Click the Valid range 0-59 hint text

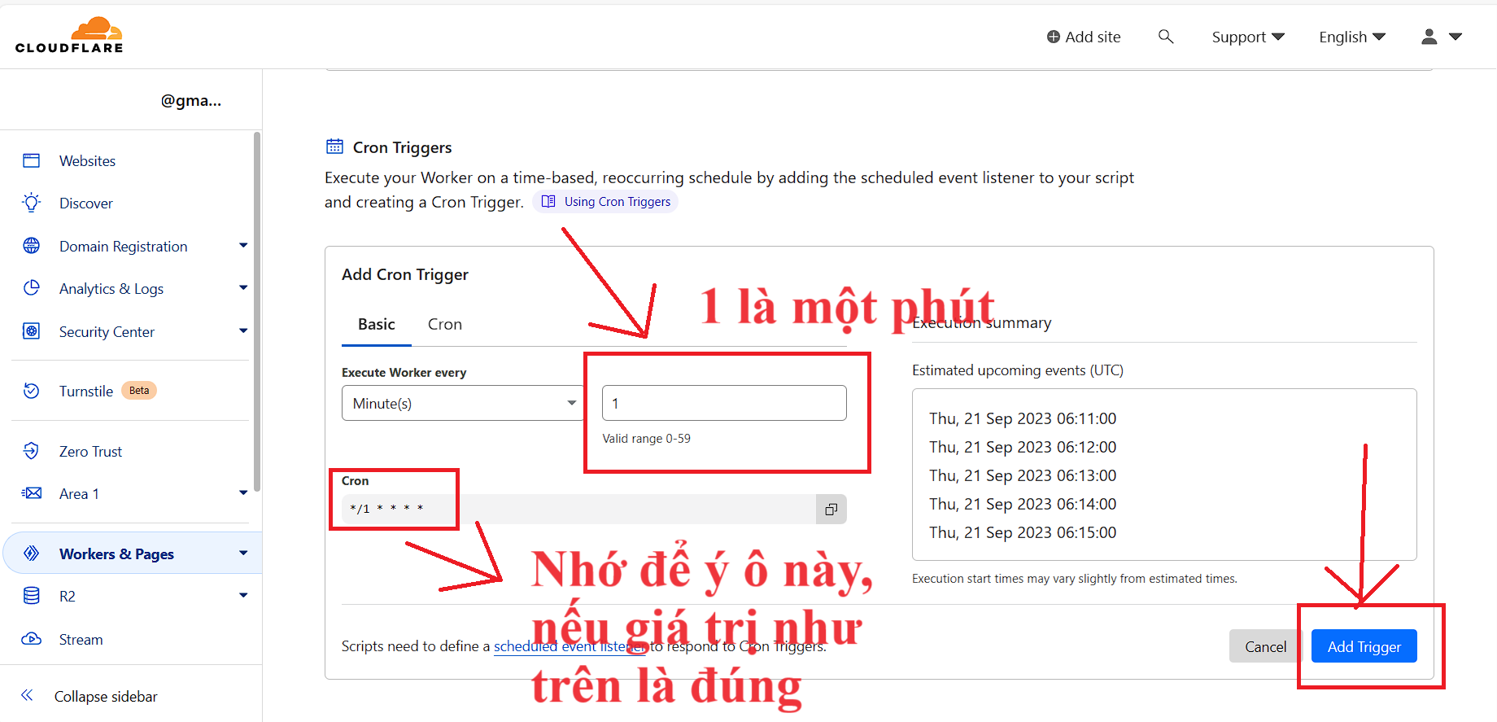[x=646, y=439]
